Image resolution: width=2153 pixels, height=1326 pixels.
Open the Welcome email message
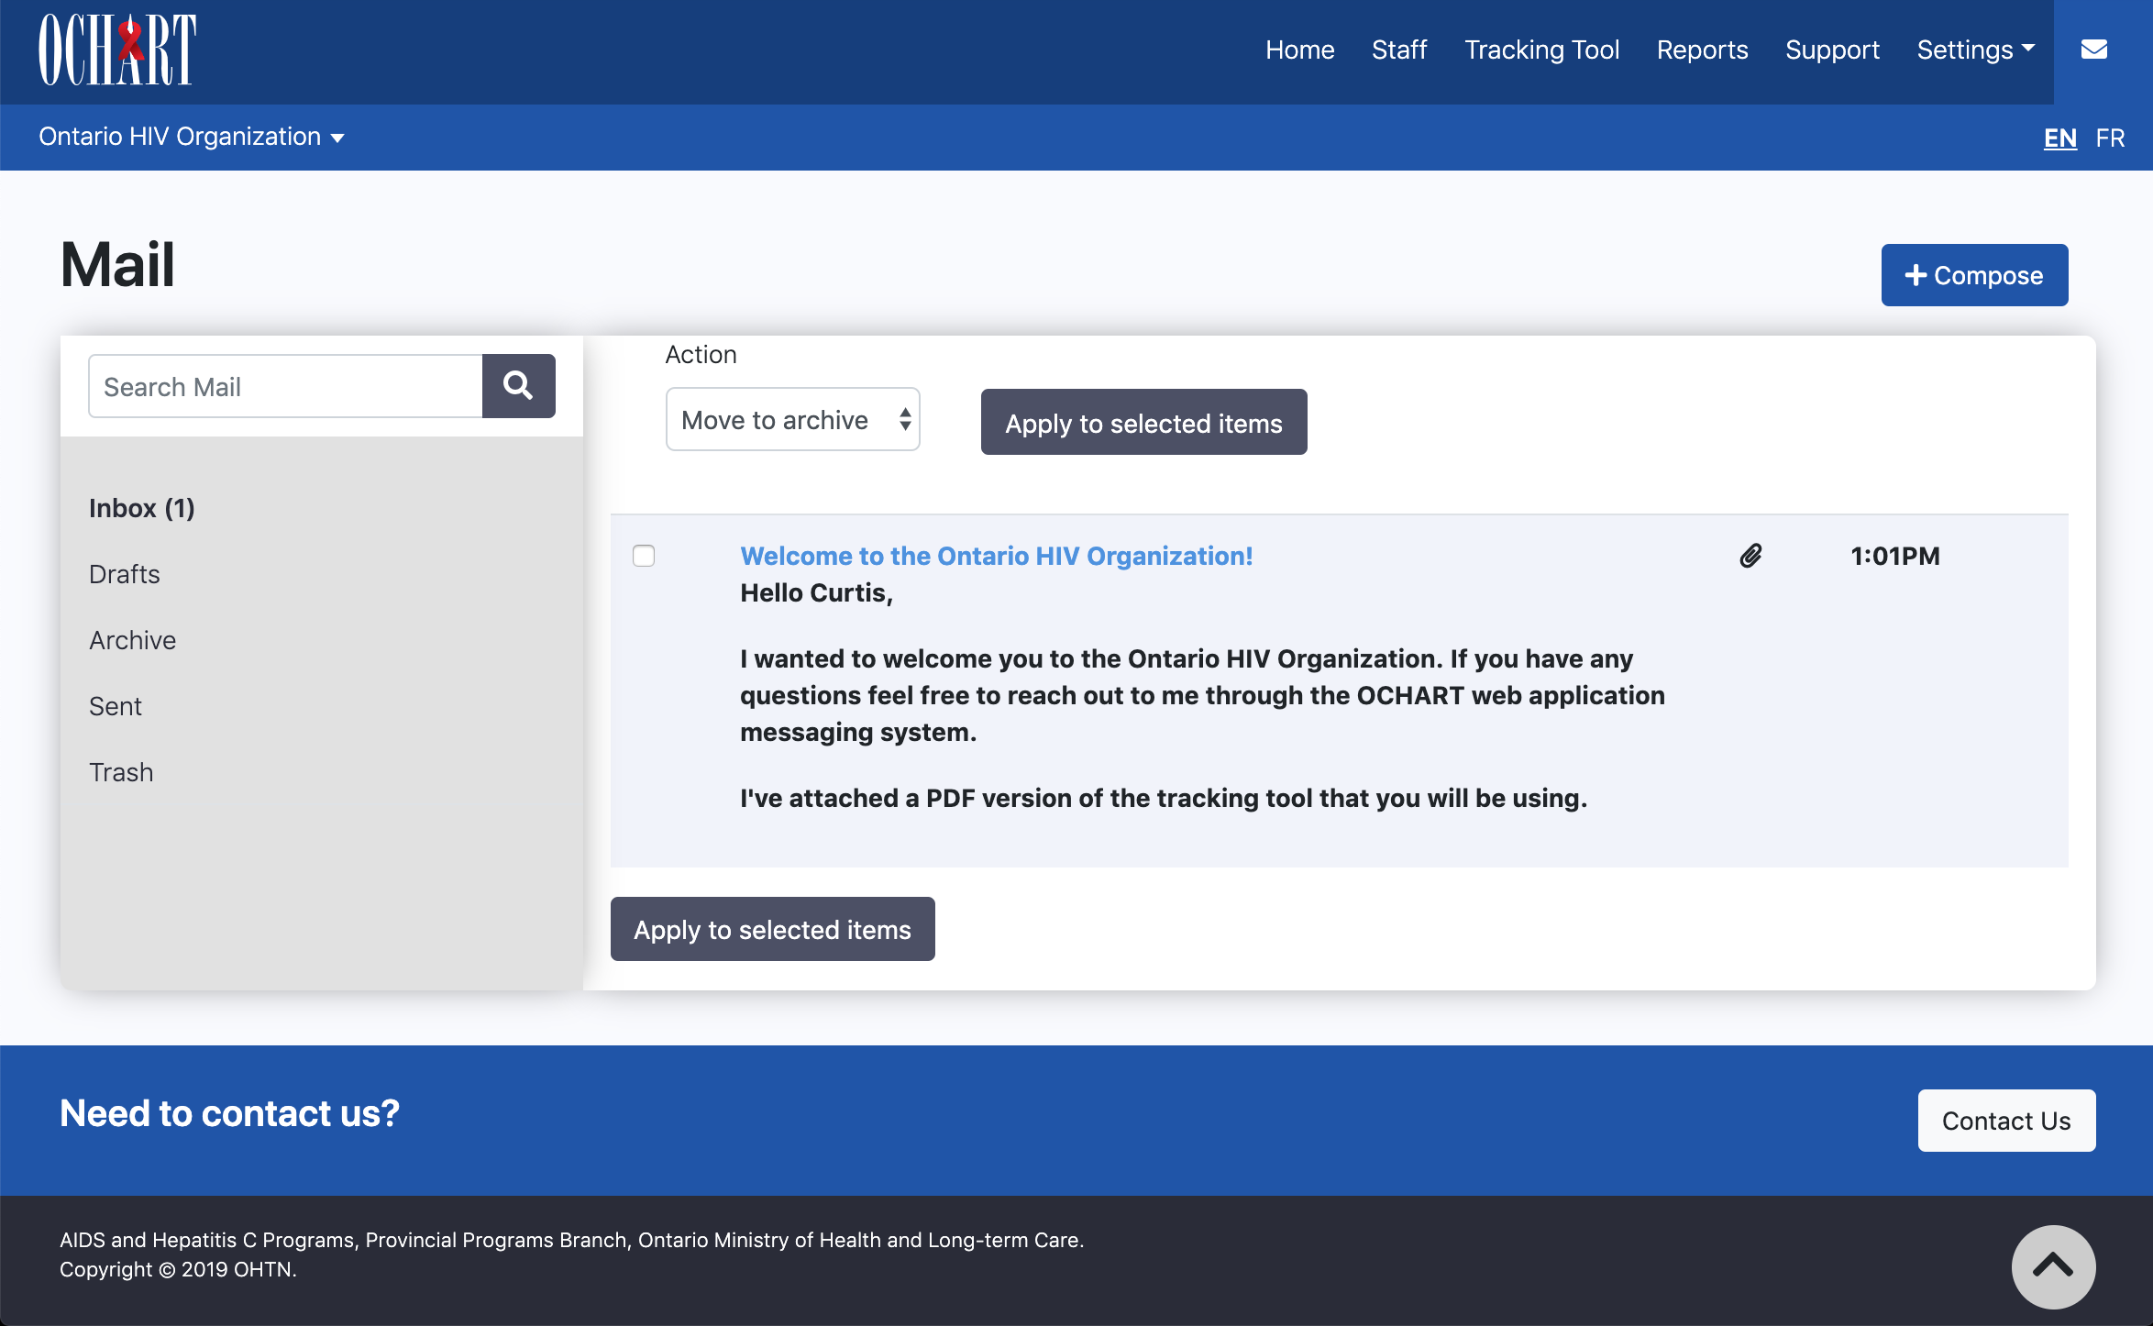[995, 556]
